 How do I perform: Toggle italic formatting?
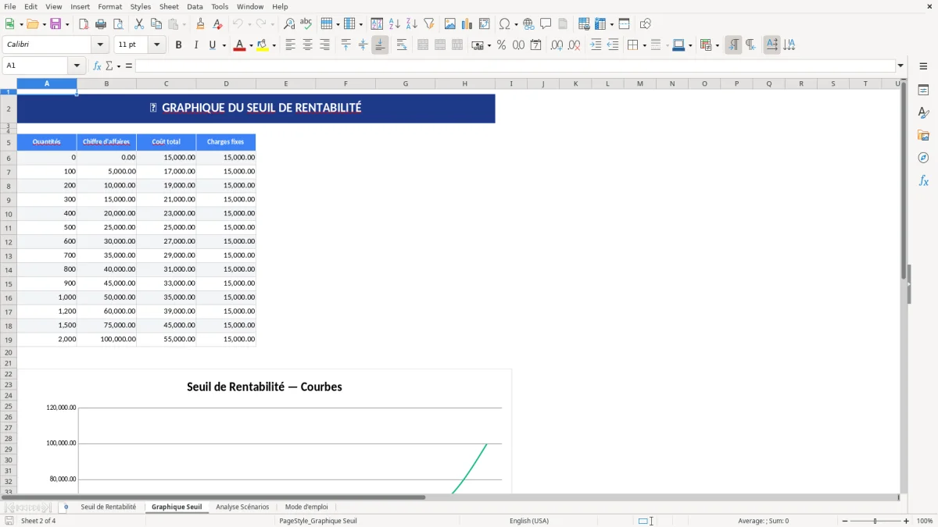tap(195, 45)
